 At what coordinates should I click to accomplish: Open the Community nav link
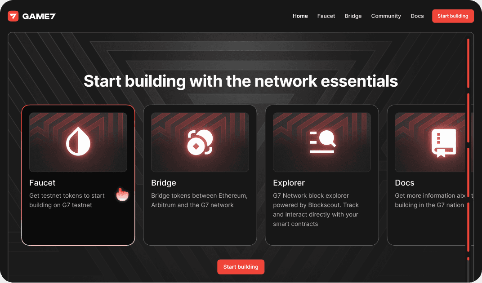(386, 16)
